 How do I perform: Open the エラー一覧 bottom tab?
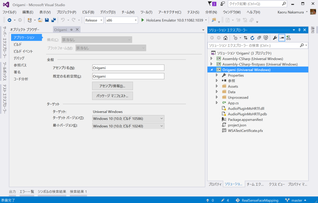coord(27,192)
